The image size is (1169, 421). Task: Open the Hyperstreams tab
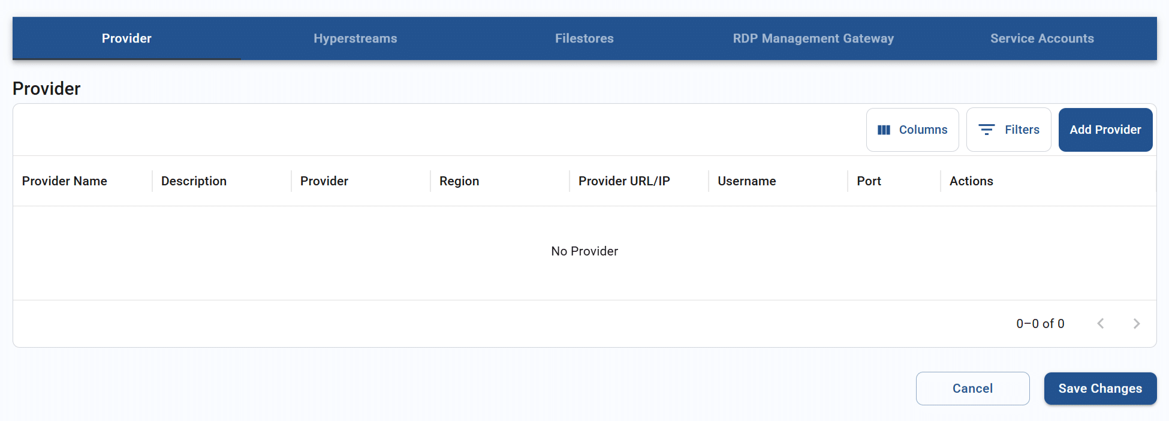[x=355, y=38]
